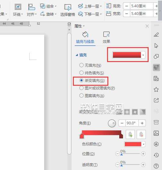Remove the gradient stop
Image resolution: width=162 pixels, height=170 pixels.
click(x=141, y=134)
